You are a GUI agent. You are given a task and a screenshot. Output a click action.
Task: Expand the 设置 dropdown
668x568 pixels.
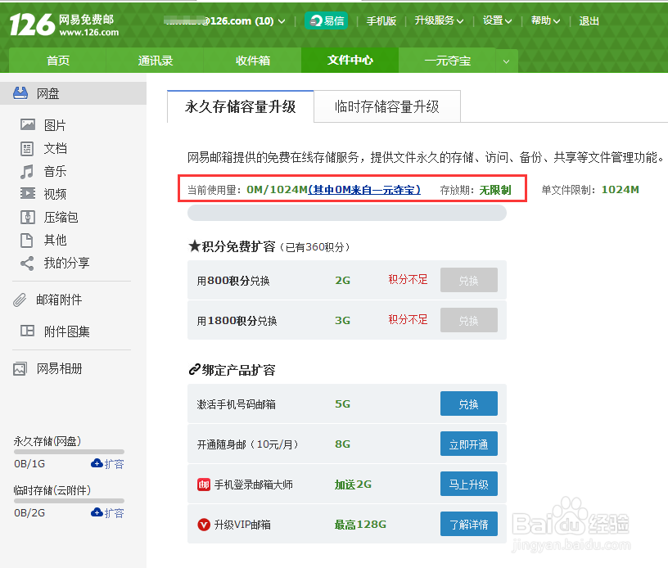508,21
